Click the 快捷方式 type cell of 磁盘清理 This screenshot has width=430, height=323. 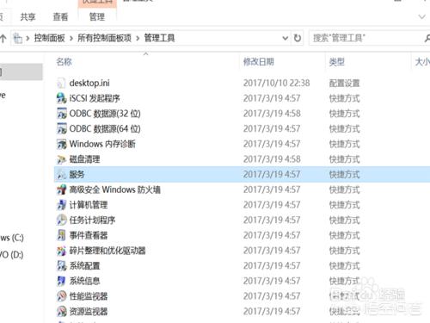pos(344,159)
